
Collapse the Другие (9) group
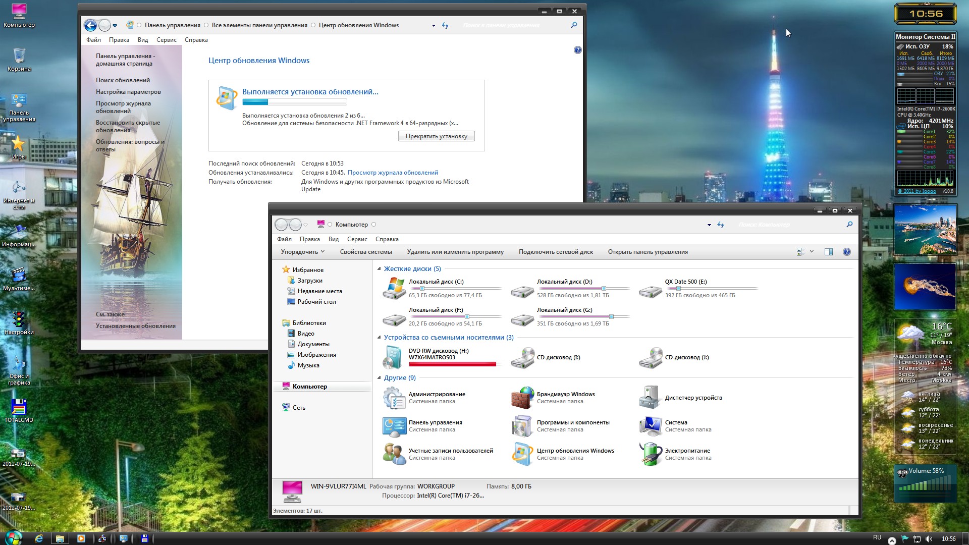coord(379,378)
